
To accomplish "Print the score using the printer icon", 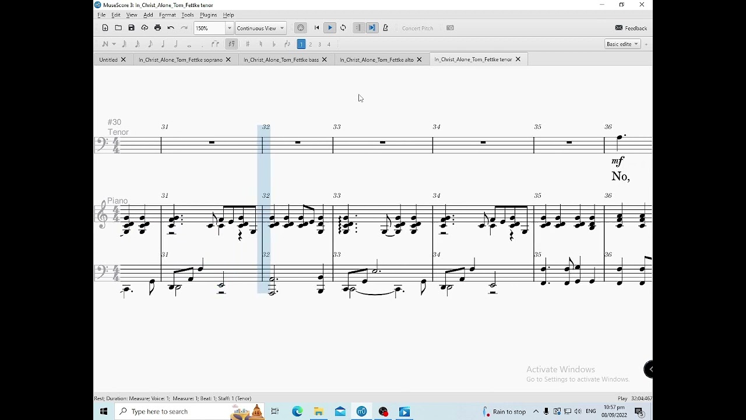I will [x=157, y=28].
